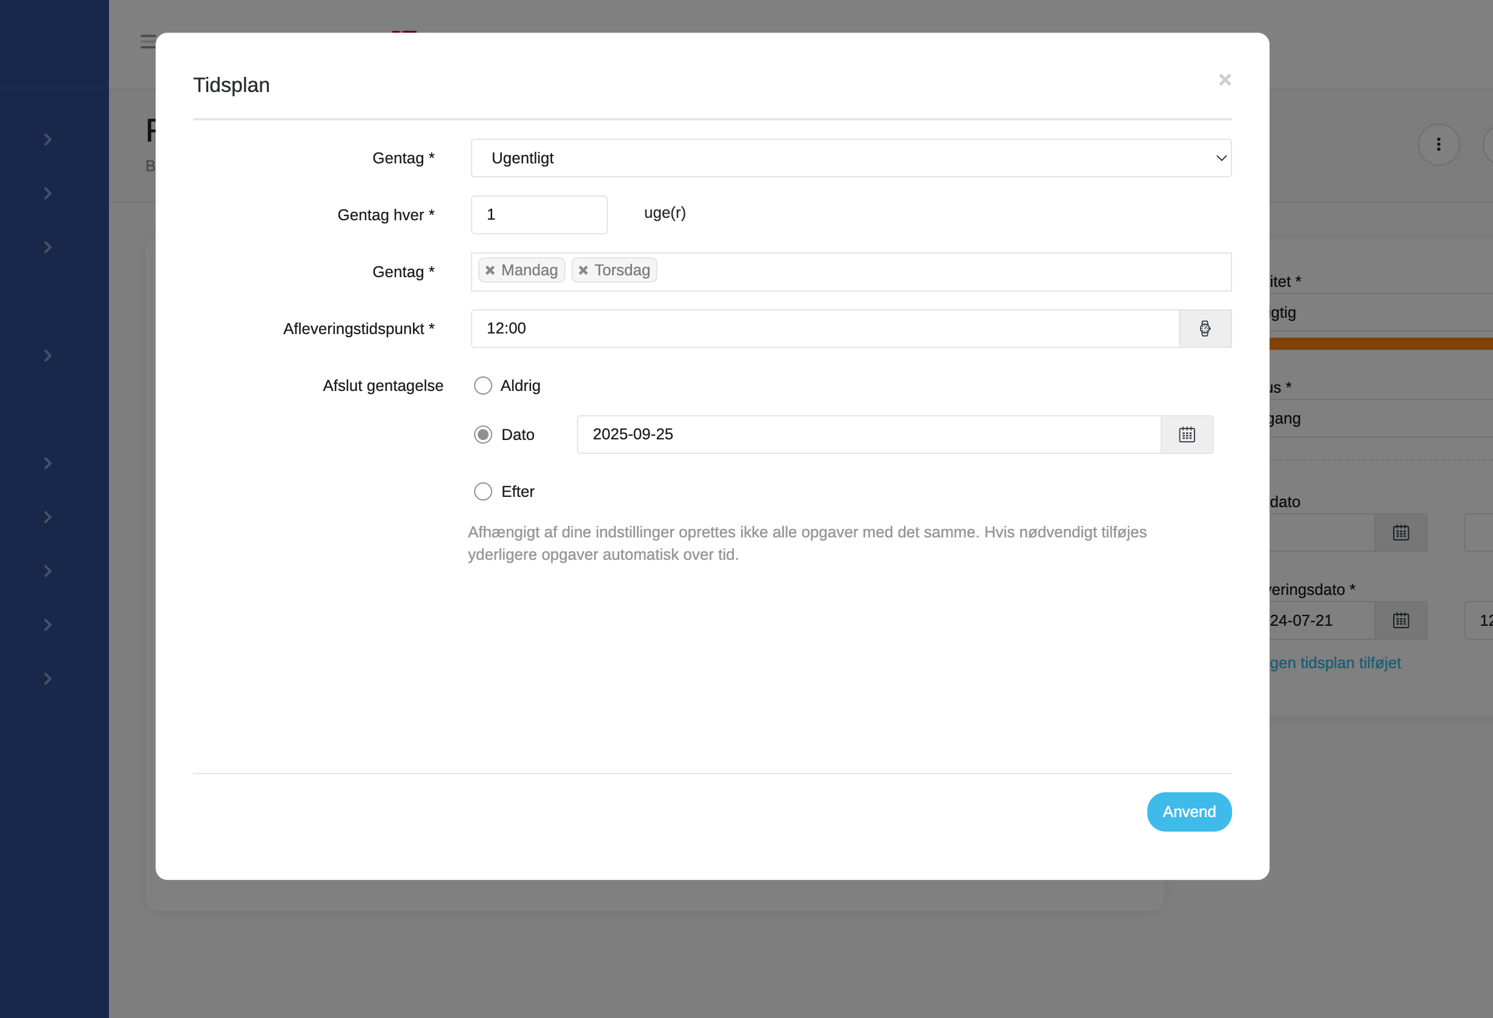Close the Tidsplan dialog with X
This screenshot has width=1493, height=1018.
pyautogui.click(x=1224, y=80)
